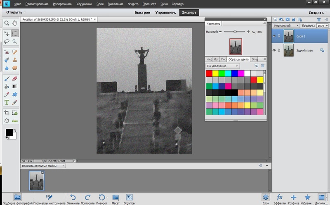Select the Crop tool

tap(7, 113)
